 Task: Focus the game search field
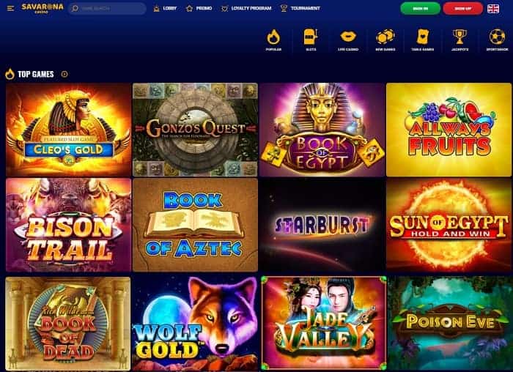point(107,9)
